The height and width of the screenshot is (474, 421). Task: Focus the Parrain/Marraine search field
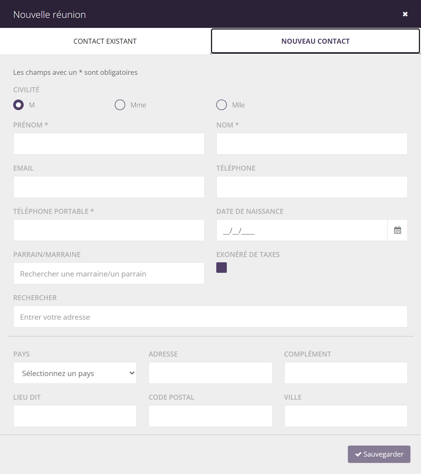[109, 273]
